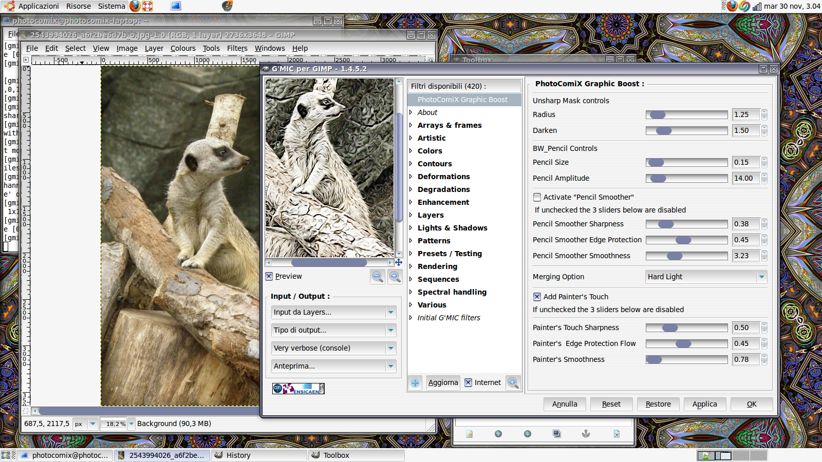
Task: Click the GIMP zoom percentage field 18,2%
Action: click(x=114, y=423)
